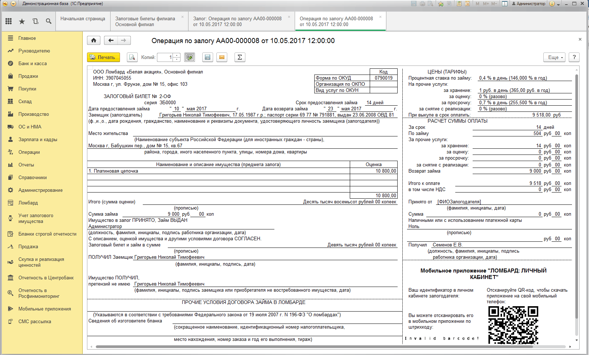Click the Sigma sum icon
This screenshot has width=589, height=355.
(x=240, y=57)
